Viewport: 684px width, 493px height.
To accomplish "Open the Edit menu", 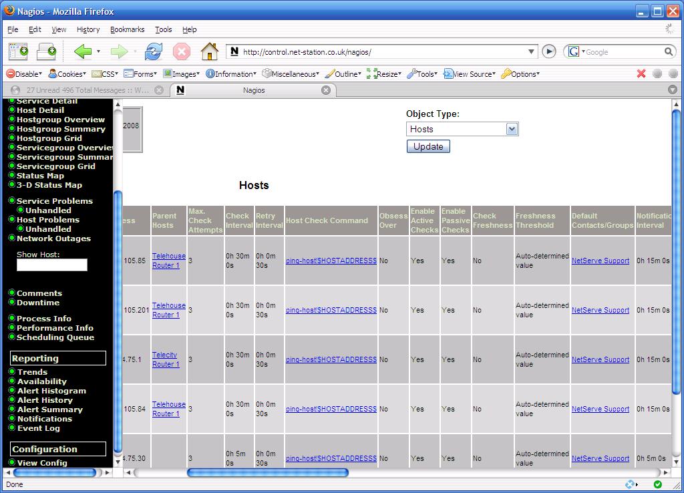I will pos(35,29).
